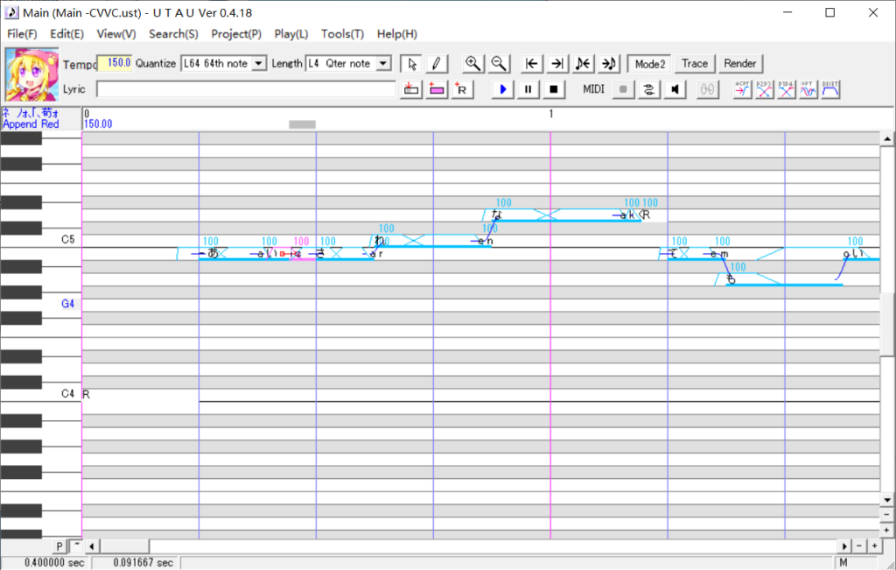This screenshot has height=570, width=896.
Task: Toggle the P button below piano keys
Action: pos(60,546)
